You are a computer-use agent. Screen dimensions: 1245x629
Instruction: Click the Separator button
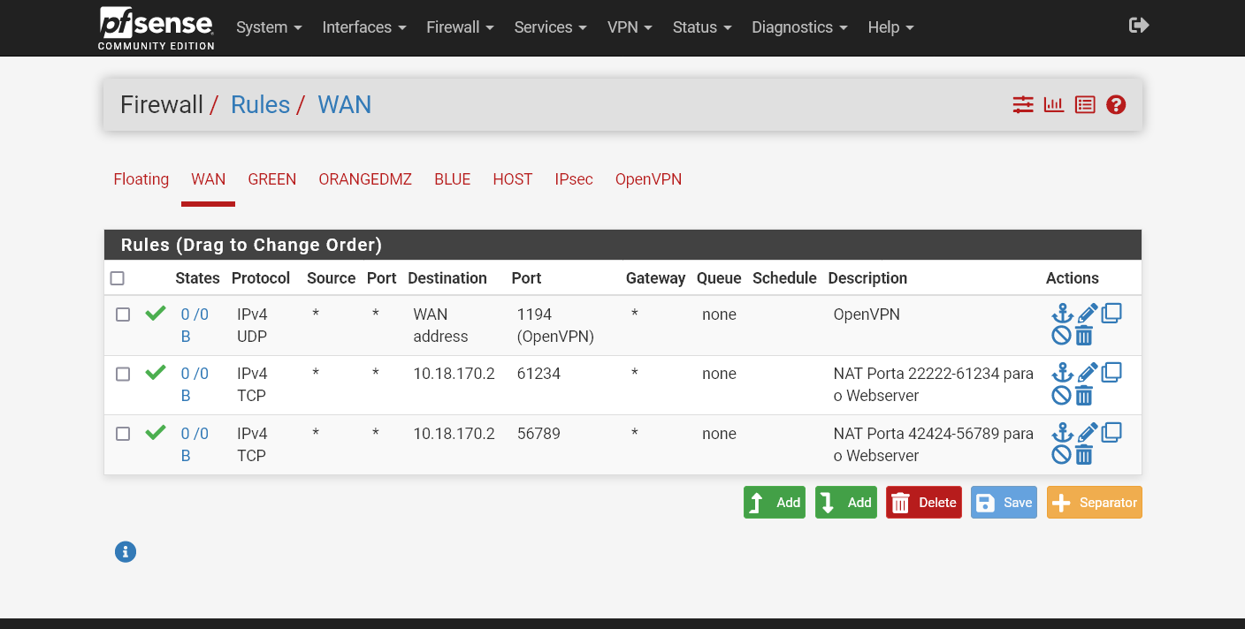pyautogui.click(x=1094, y=502)
